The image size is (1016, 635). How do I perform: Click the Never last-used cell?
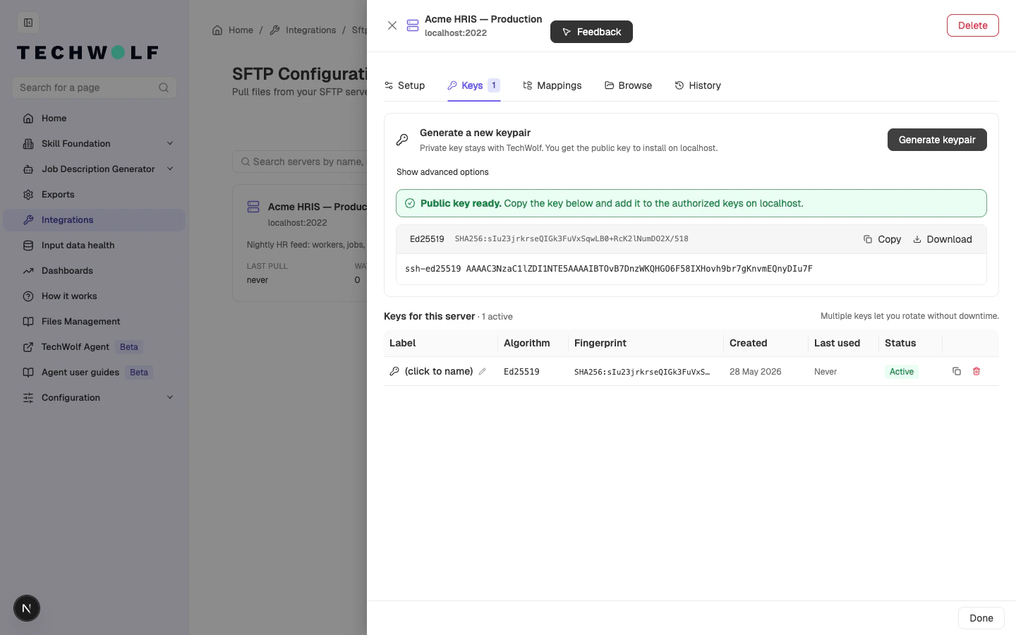click(825, 372)
